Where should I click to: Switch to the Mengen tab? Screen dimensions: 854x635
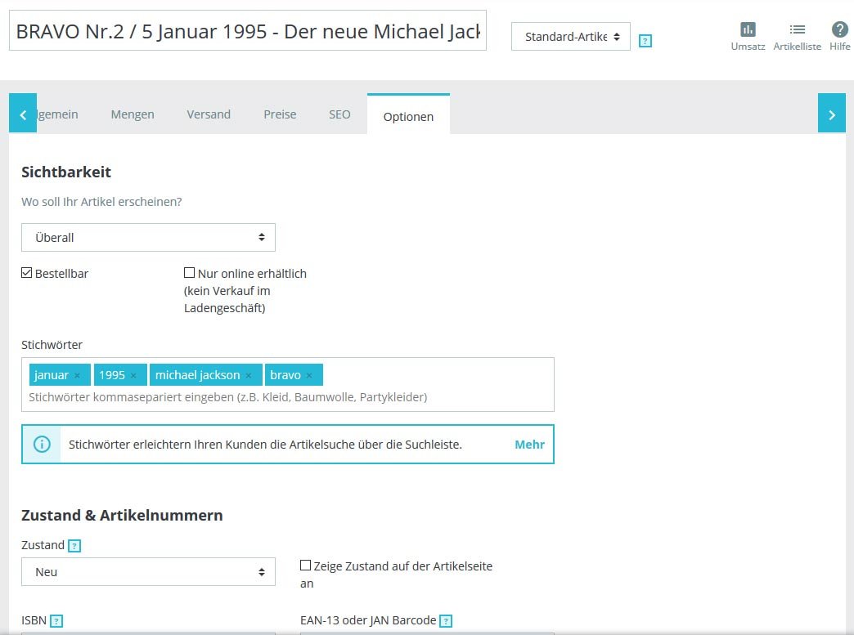(x=133, y=114)
